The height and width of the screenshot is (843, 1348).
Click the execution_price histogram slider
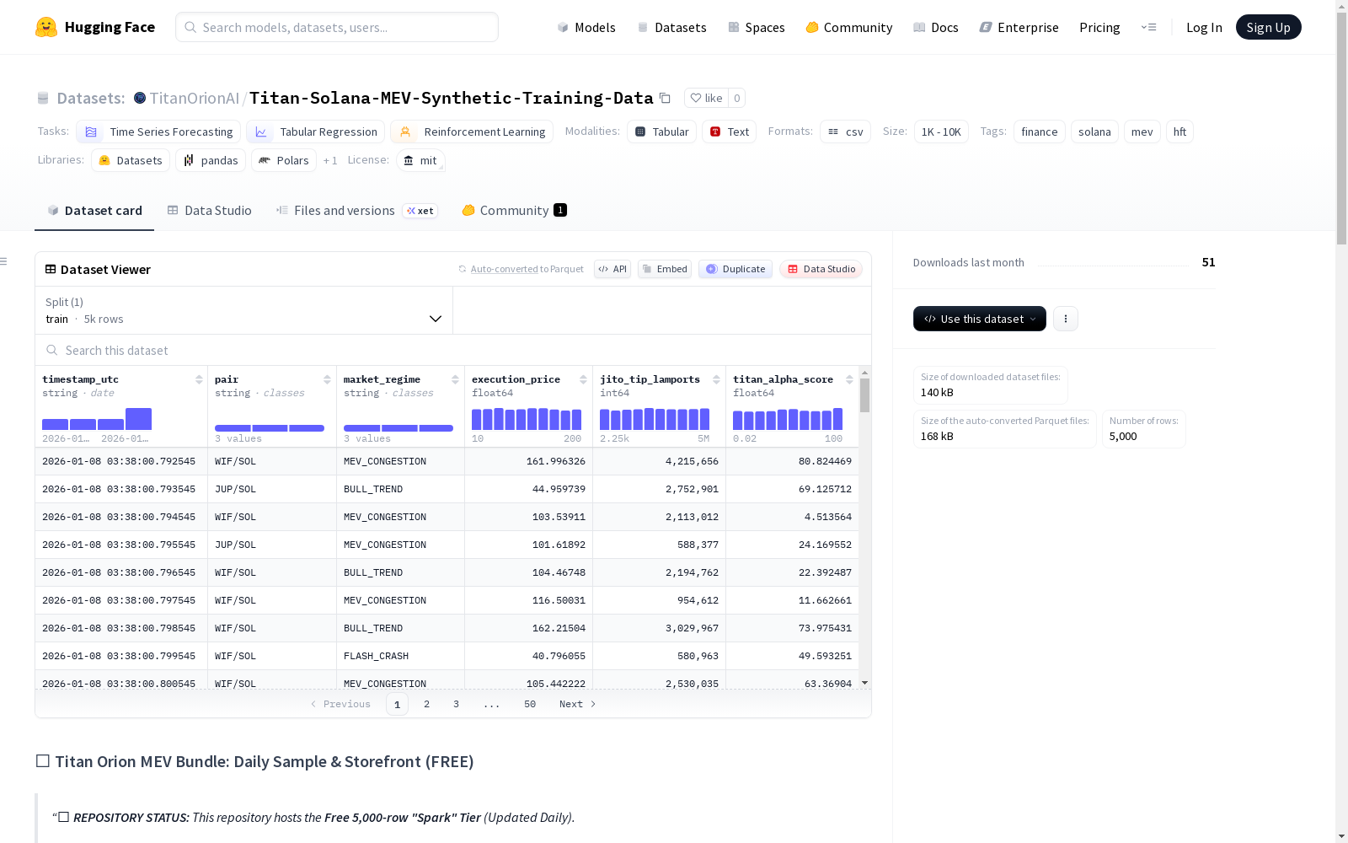pyautogui.click(x=527, y=419)
